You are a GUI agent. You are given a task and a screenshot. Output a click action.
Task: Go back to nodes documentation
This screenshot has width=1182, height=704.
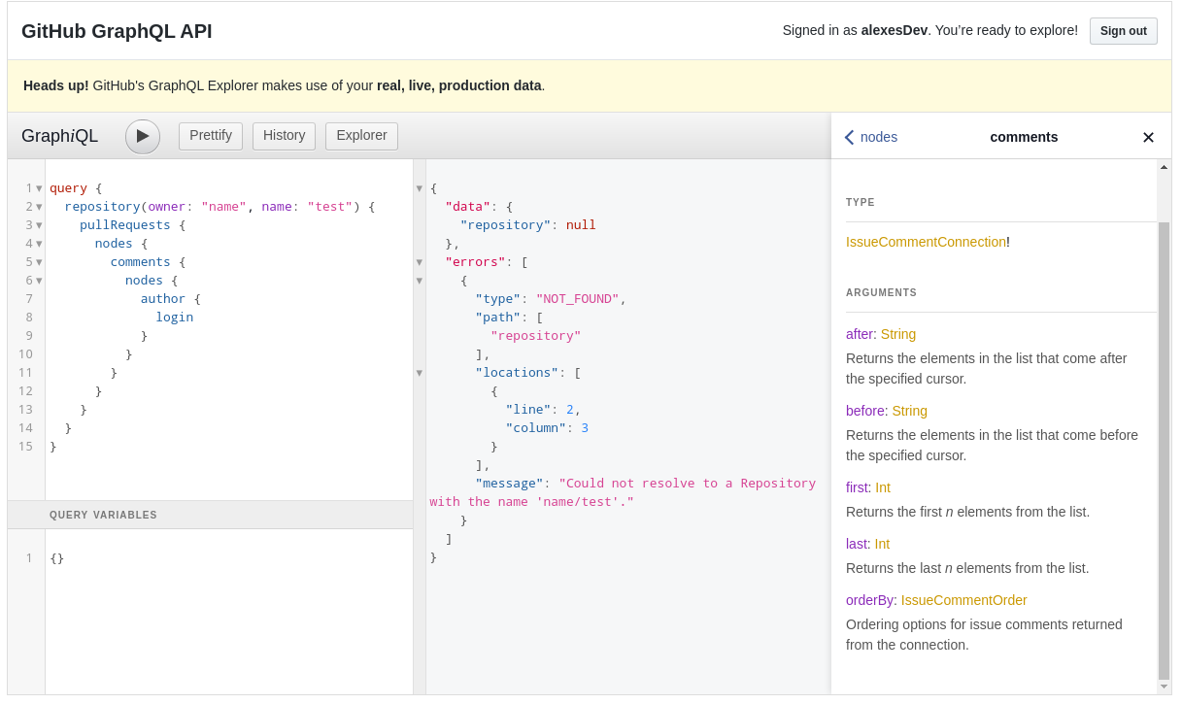[871, 137]
